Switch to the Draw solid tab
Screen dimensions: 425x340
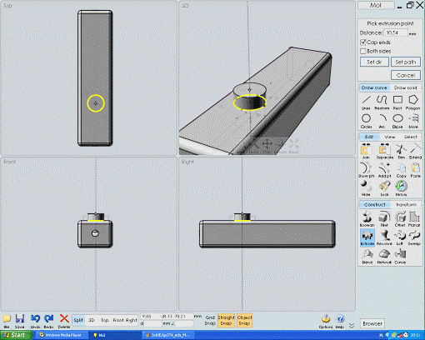[406, 87]
